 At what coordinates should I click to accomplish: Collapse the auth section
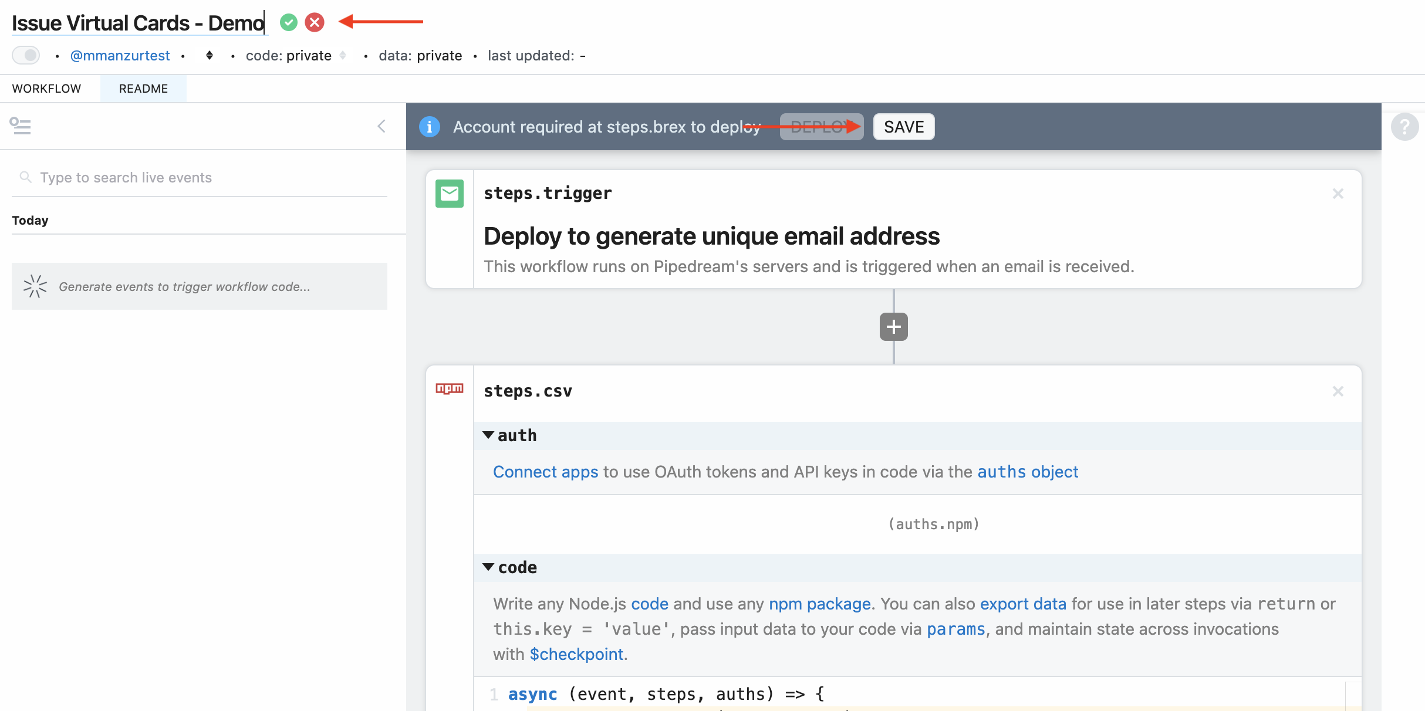[x=488, y=435]
